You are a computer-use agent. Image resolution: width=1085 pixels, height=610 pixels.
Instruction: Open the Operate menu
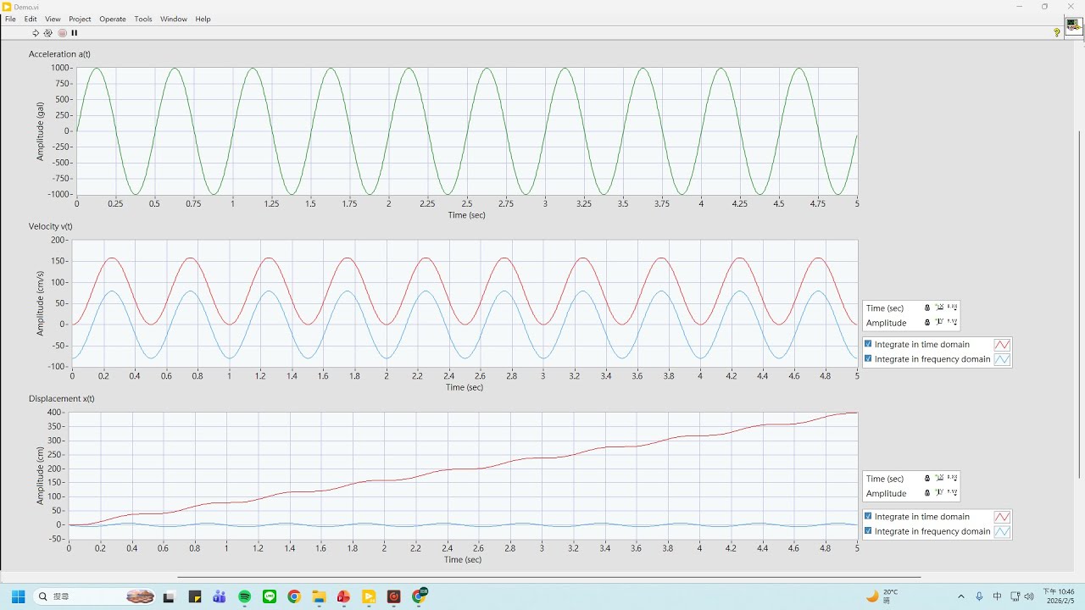point(113,19)
